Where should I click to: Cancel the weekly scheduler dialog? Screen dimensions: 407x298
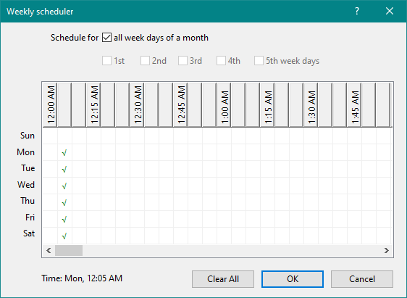point(362,279)
